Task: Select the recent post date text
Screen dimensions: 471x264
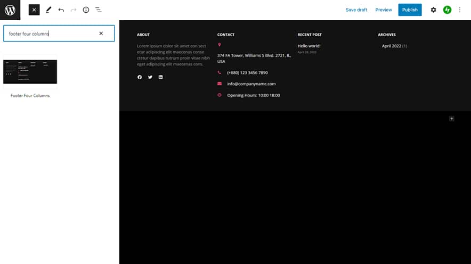Action: (x=307, y=52)
